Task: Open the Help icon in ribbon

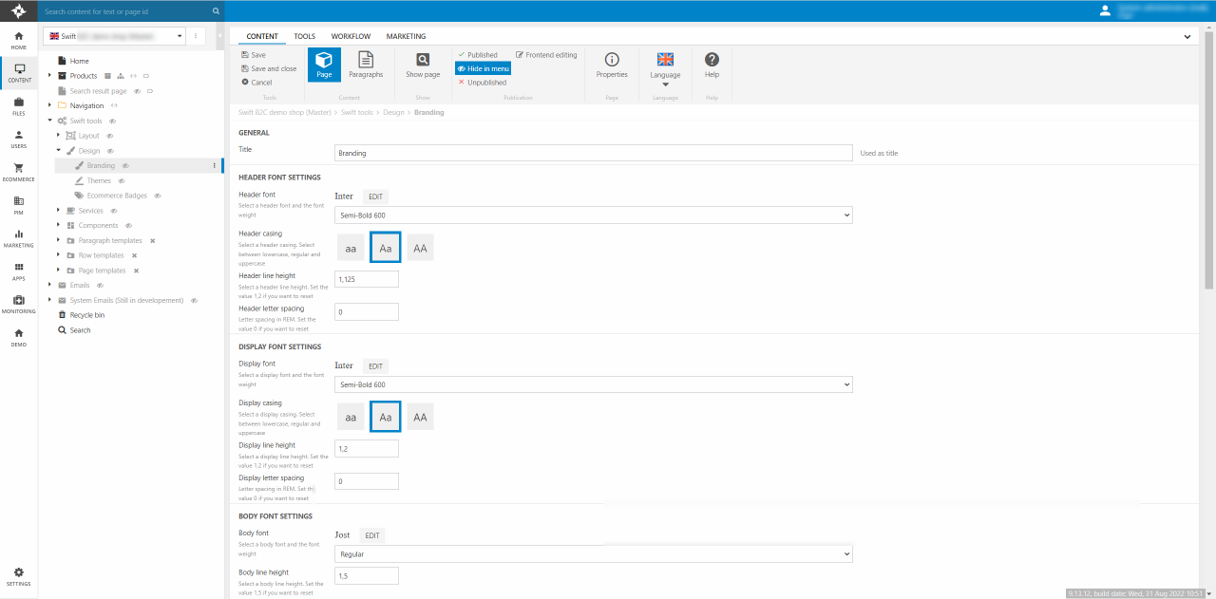Action: coord(712,65)
